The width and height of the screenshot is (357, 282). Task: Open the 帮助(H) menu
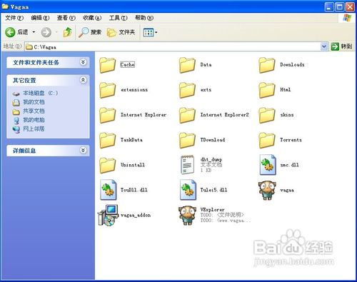click(144, 18)
